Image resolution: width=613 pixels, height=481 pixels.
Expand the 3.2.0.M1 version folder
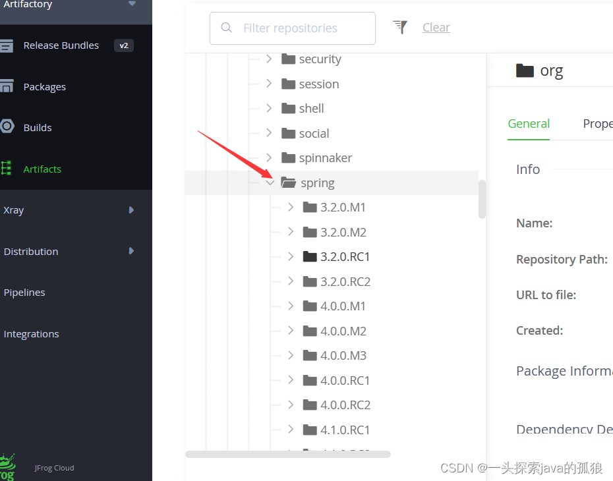coord(291,207)
